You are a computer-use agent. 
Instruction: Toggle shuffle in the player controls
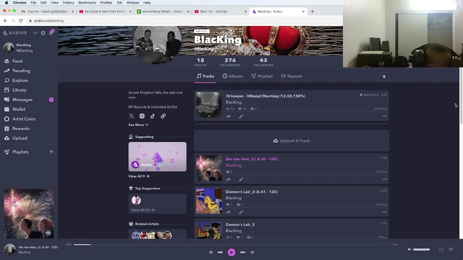(211, 252)
